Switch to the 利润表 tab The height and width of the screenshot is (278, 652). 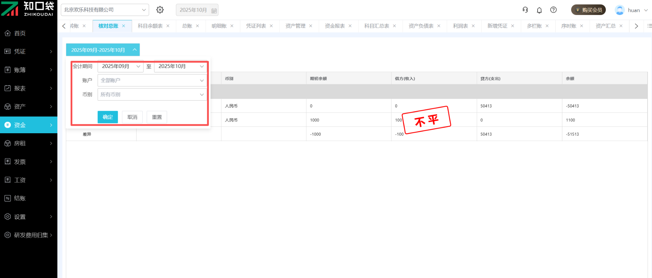[x=460, y=26]
